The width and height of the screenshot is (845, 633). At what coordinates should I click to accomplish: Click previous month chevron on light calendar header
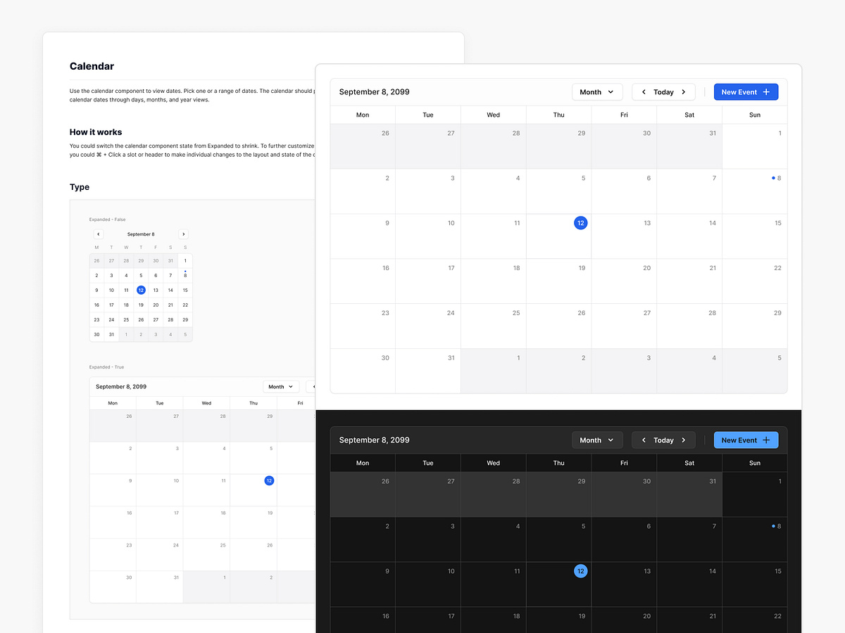point(644,91)
